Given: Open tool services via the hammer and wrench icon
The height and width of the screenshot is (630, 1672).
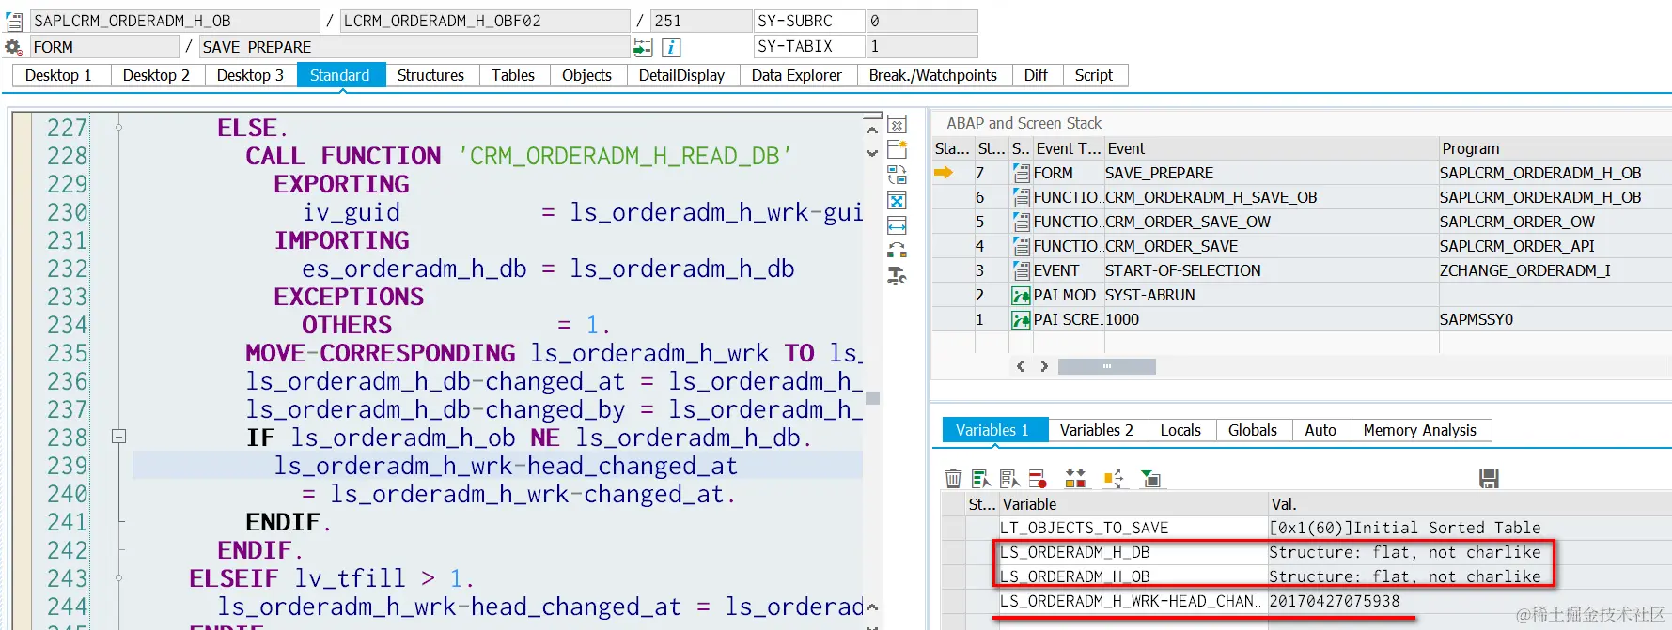Looking at the screenshot, I should [x=897, y=275].
